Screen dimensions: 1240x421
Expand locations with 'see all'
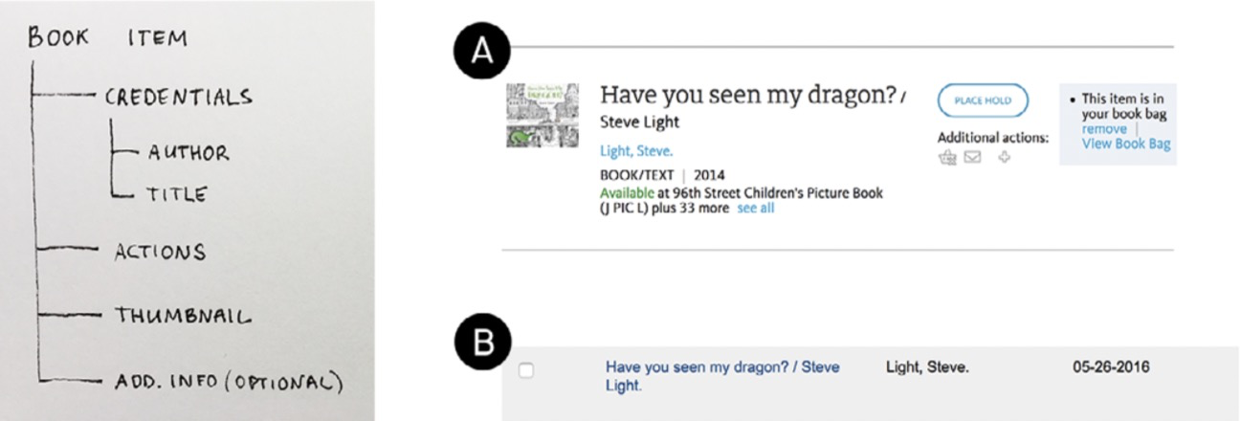[756, 208]
